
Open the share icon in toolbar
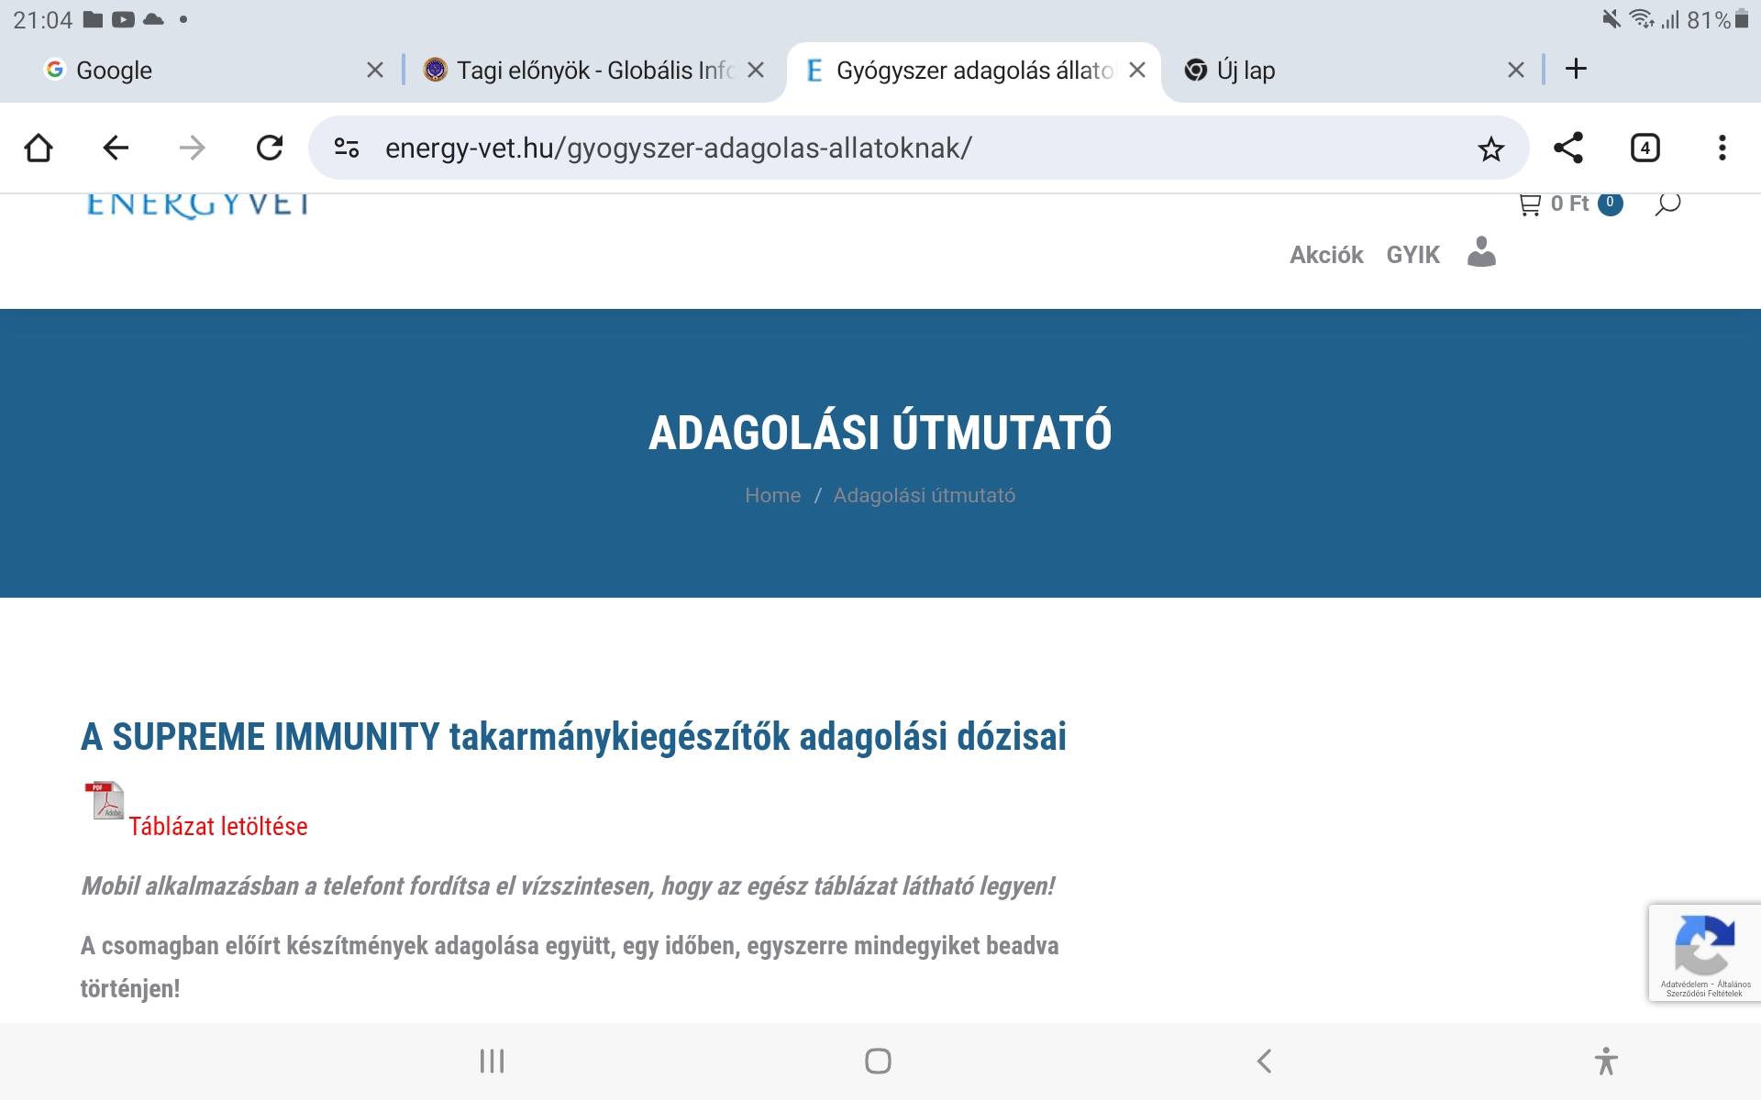pos(1567,148)
